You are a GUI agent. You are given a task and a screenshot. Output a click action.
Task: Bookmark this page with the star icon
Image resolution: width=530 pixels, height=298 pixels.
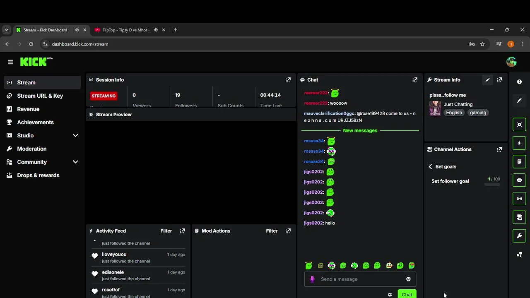click(x=482, y=44)
